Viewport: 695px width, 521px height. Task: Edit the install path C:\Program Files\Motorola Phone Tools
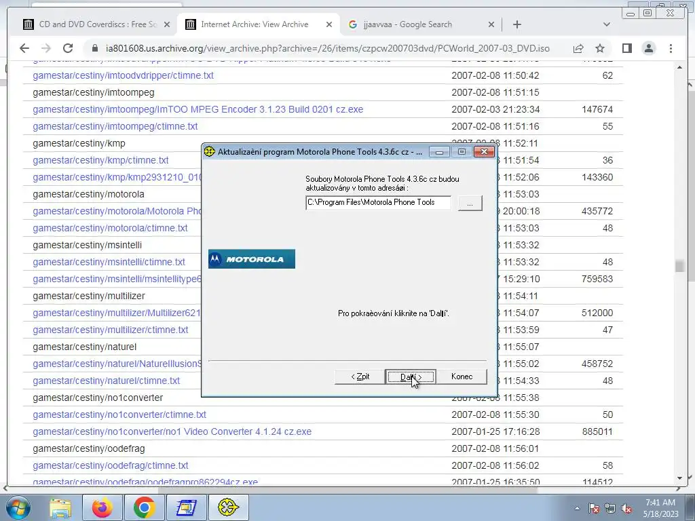(378, 202)
